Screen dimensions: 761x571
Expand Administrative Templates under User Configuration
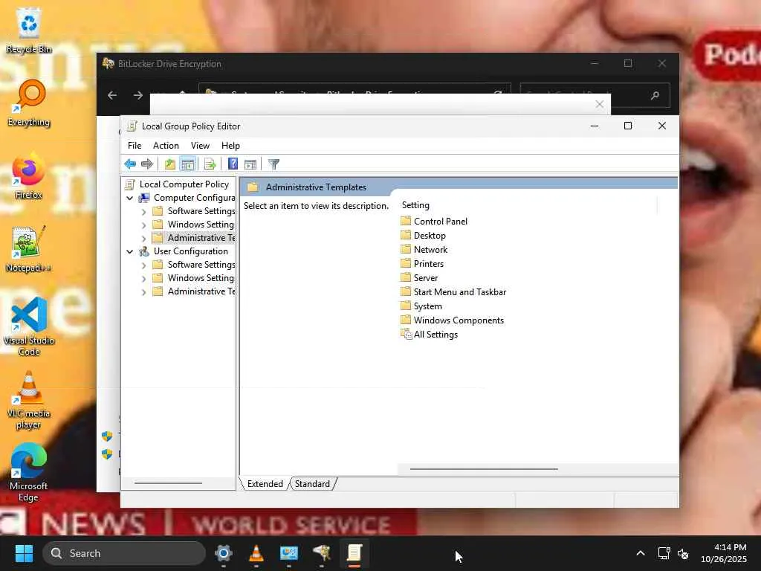[x=143, y=291]
